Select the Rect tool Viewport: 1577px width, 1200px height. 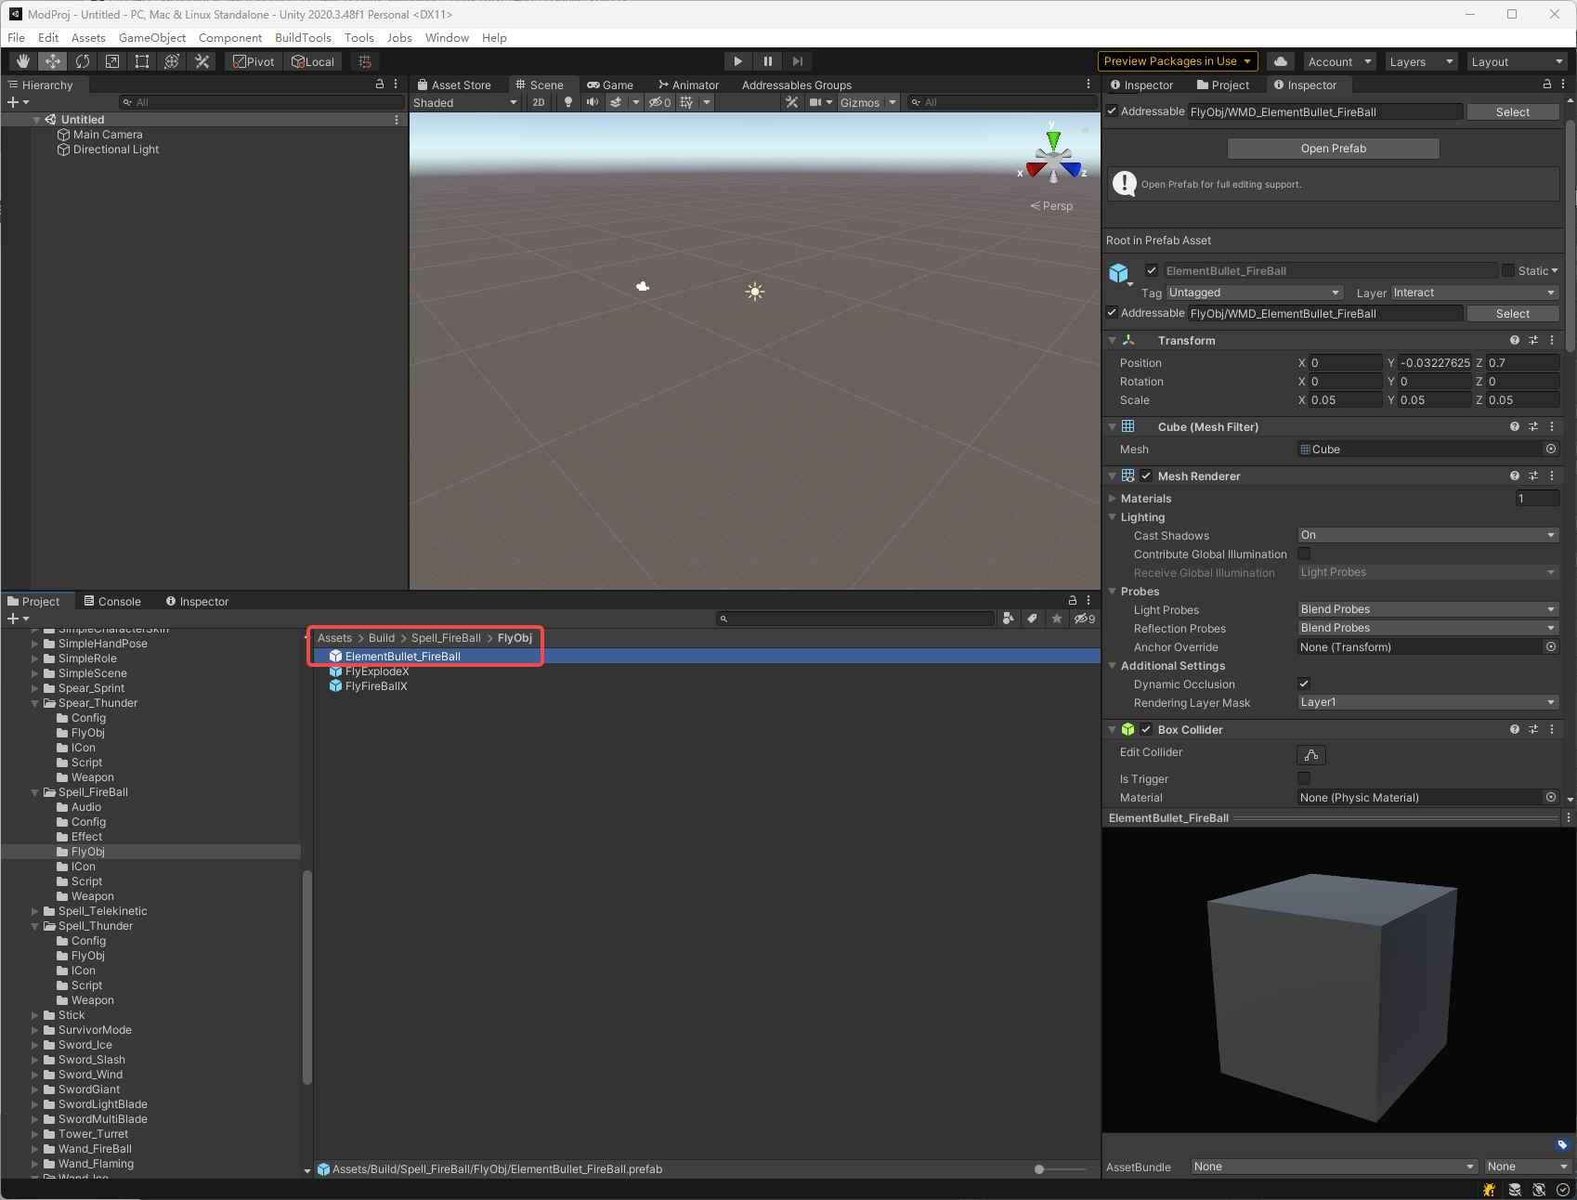tap(142, 61)
